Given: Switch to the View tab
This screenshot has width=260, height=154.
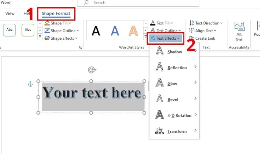Looking at the screenshot, I should (10, 13).
